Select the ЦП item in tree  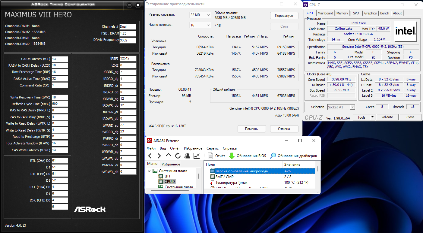click(x=167, y=176)
